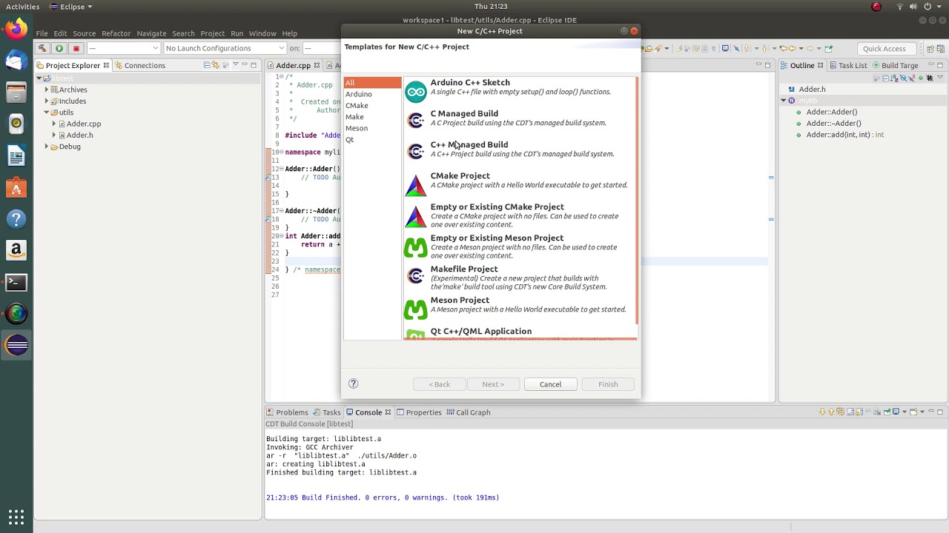Click Cancel in New C/C++ Project dialog
Viewport: 949px width, 533px height.
[550, 384]
